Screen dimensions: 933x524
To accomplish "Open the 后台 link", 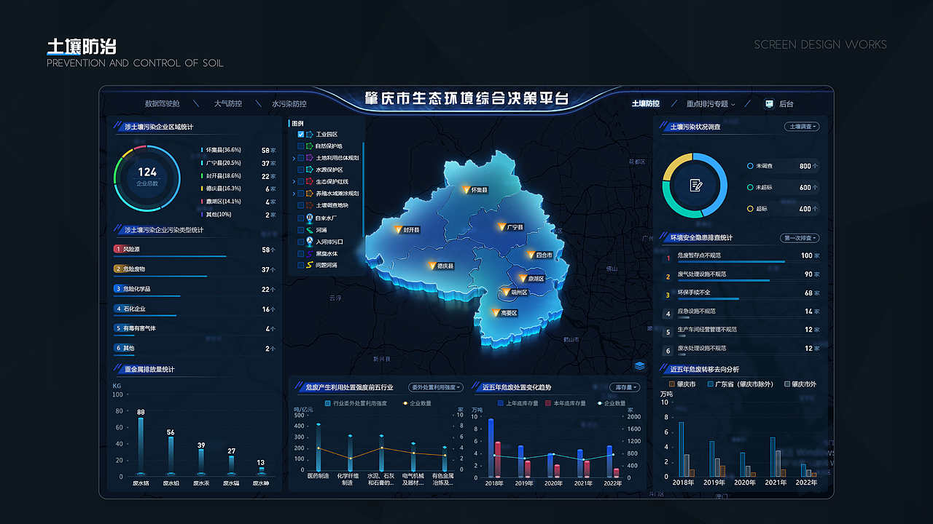I will coord(786,104).
